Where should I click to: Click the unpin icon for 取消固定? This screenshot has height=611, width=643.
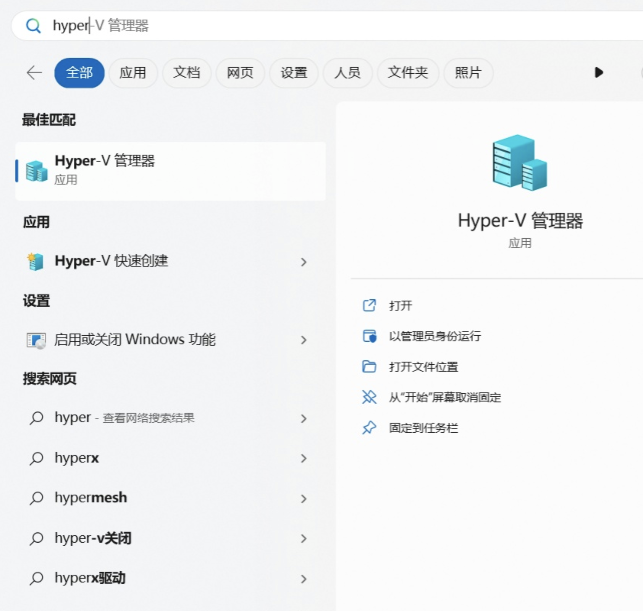[369, 397]
